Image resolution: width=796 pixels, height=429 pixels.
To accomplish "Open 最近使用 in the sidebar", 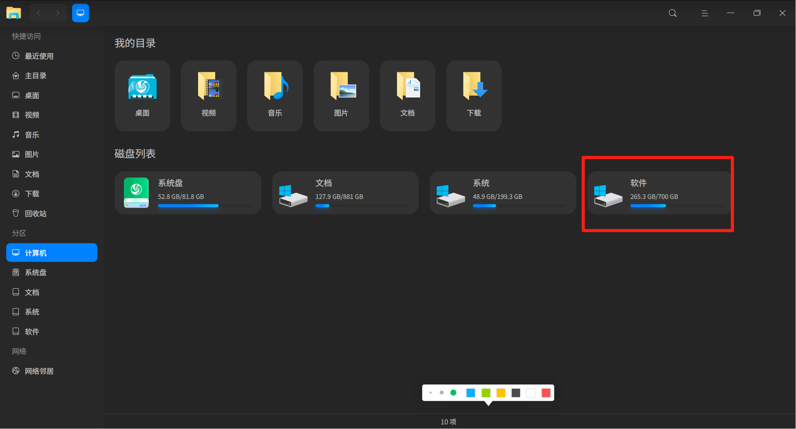I will 52,56.
